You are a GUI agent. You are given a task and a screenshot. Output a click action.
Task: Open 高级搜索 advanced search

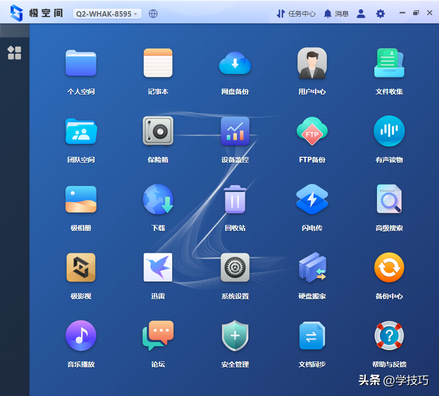click(x=389, y=199)
